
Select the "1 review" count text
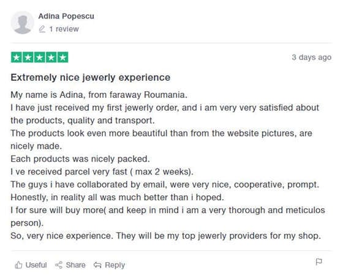click(64, 29)
